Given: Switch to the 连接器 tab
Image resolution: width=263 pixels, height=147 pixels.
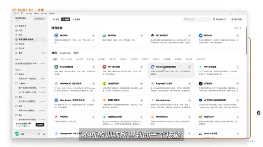Looking at the screenshot, I should click(x=76, y=19).
